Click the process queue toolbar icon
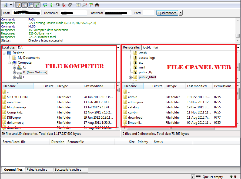Screen dimensions: 241x179 [x=51, y=5]
